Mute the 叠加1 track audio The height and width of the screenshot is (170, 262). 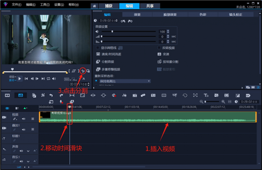24,130
